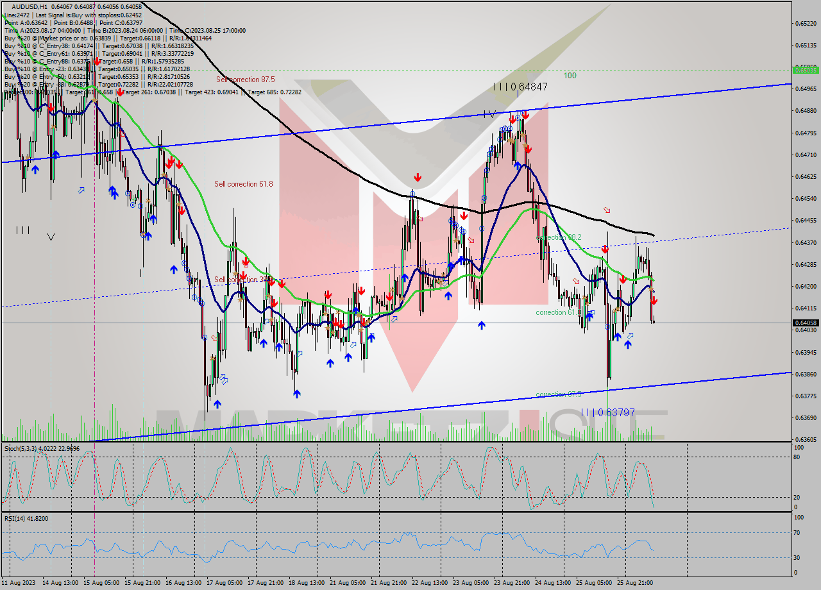Click the '17 Aug 05:00' time label
821x590 pixels.
(226, 583)
